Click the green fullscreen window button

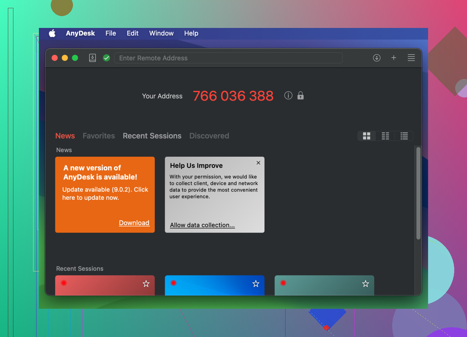point(75,58)
